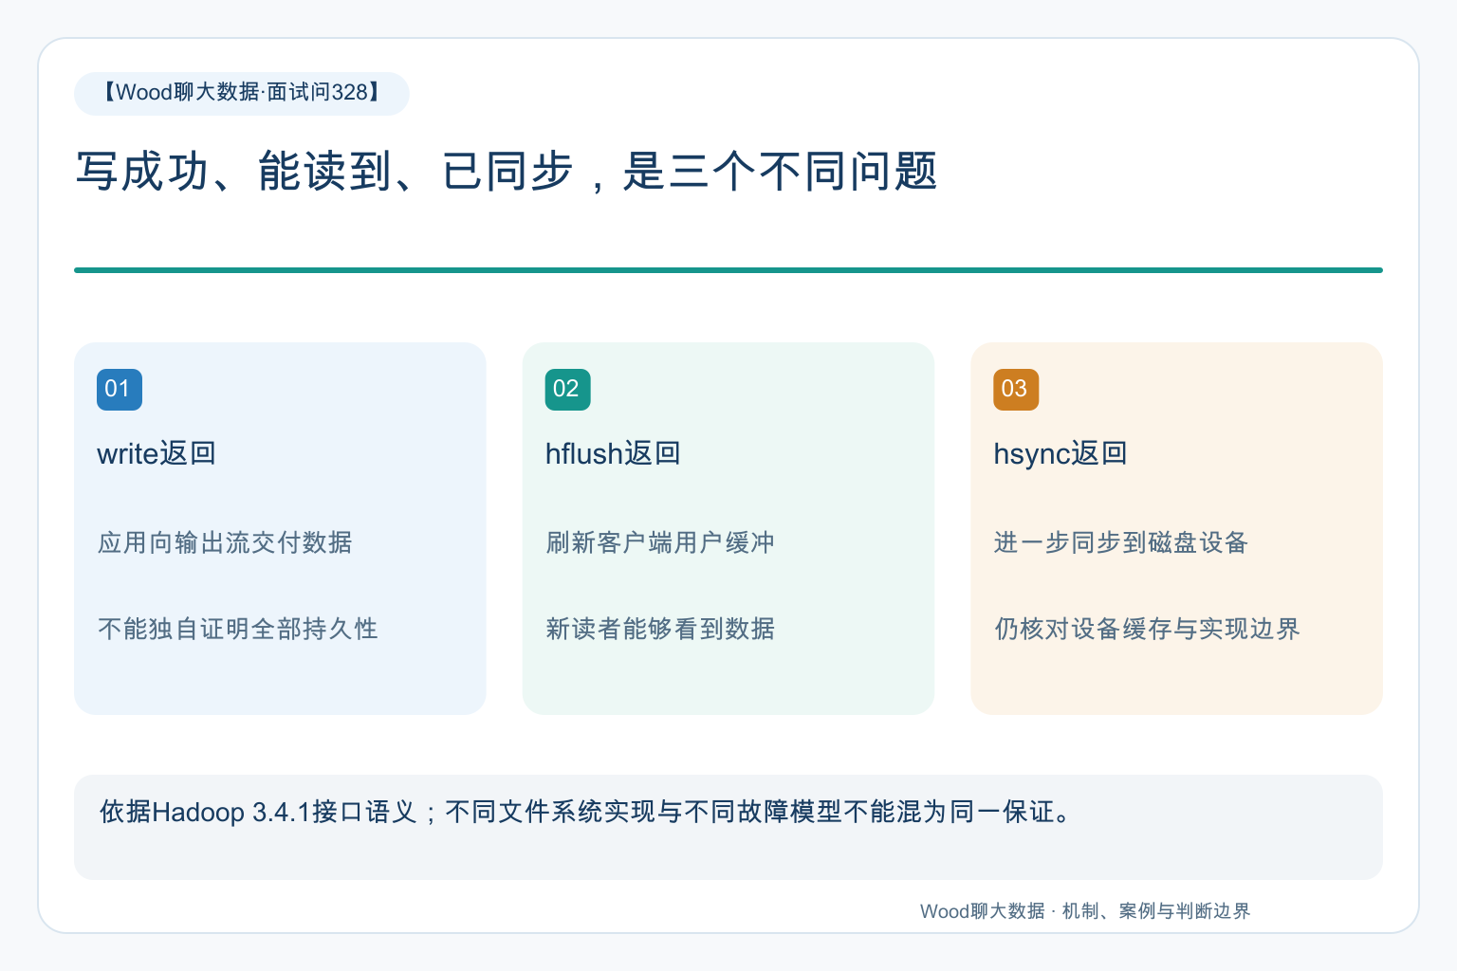The width and height of the screenshot is (1457, 971).
Task: Click the green 02 number badge
Action: (567, 390)
